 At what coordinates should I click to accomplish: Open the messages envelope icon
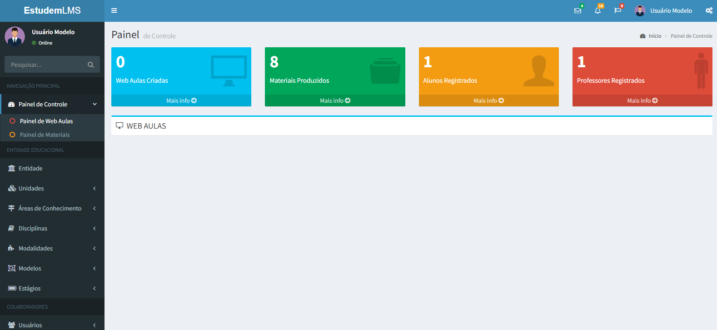[578, 10]
